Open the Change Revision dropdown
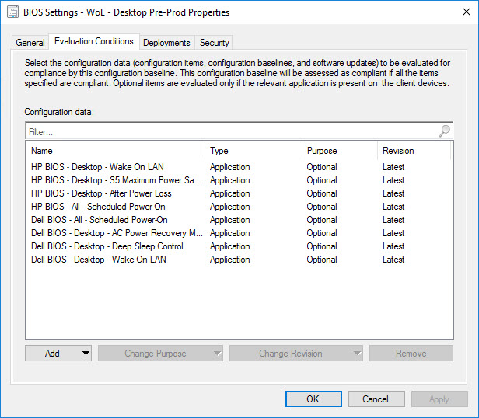The height and width of the screenshot is (418, 479). click(x=296, y=354)
